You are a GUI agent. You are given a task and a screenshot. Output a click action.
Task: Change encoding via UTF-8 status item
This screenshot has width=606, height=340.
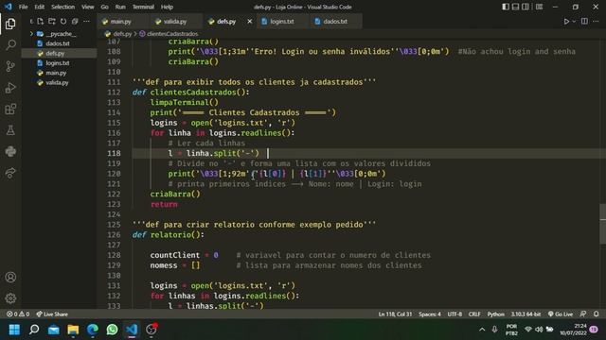[454, 314]
